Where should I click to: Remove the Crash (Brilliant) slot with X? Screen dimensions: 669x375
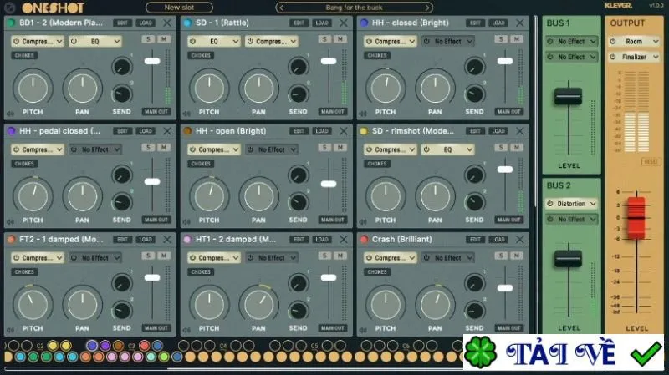tap(519, 240)
